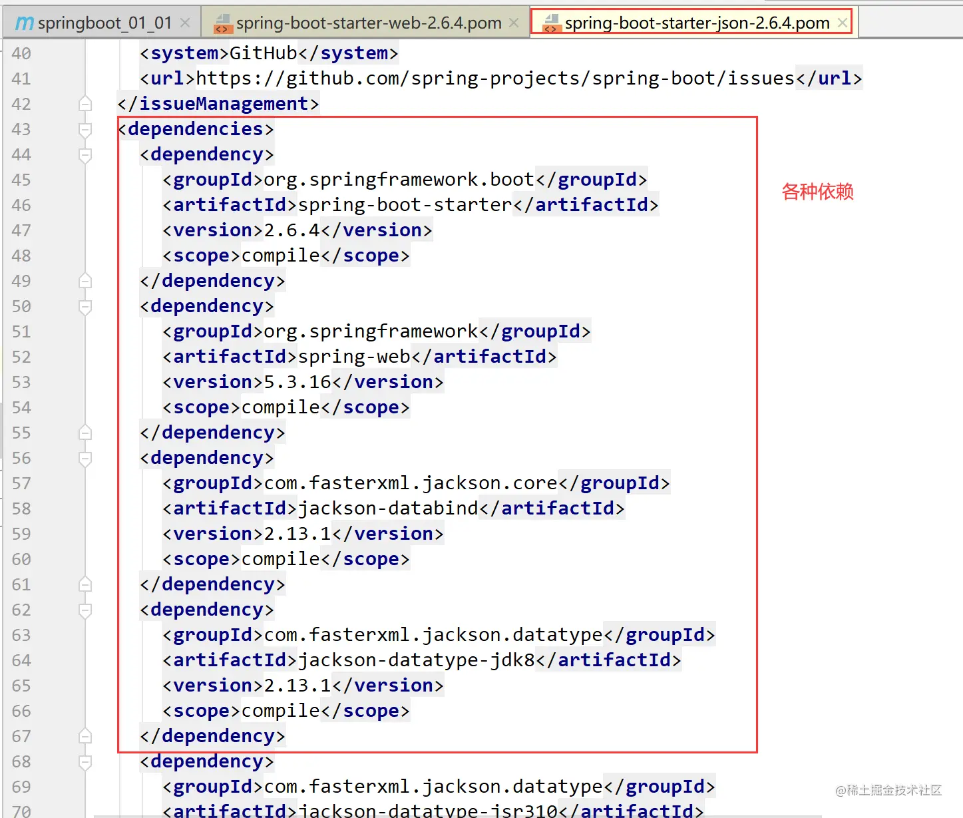Click version value '2.6.4'

[292, 230]
